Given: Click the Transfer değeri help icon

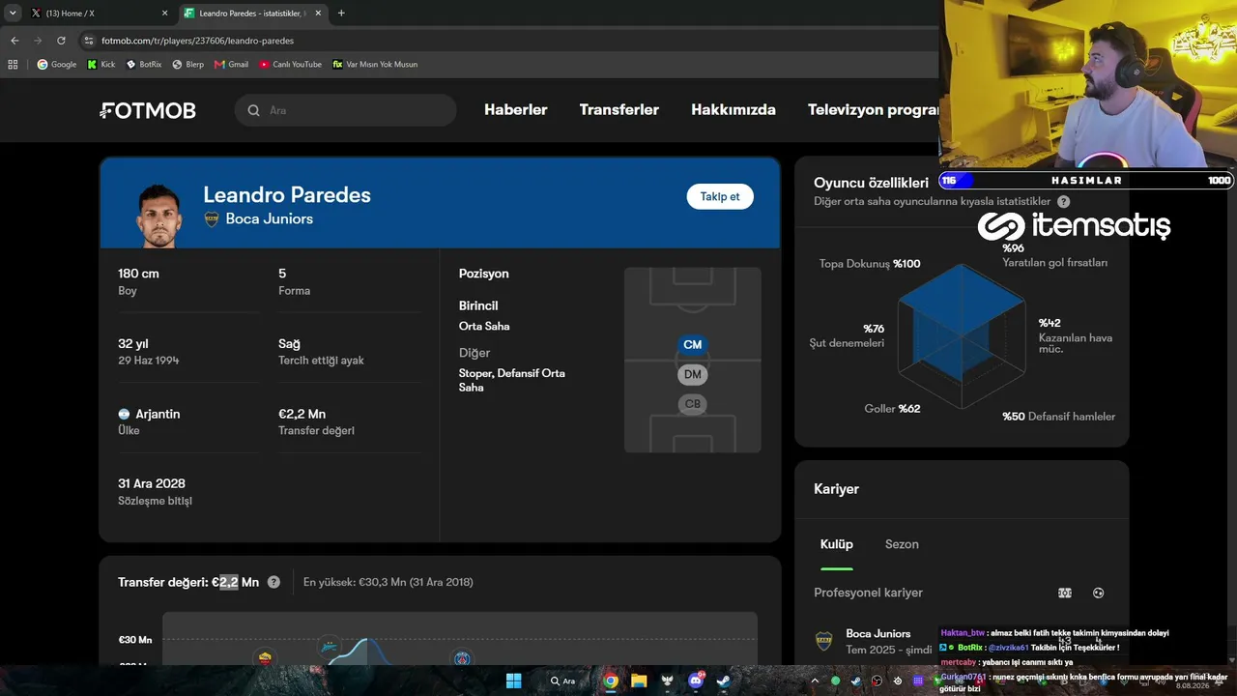Looking at the screenshot, I should click(273, 582).
